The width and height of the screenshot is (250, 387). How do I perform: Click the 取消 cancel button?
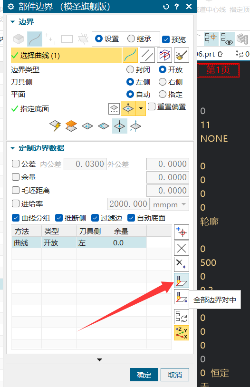coord(175,375)
